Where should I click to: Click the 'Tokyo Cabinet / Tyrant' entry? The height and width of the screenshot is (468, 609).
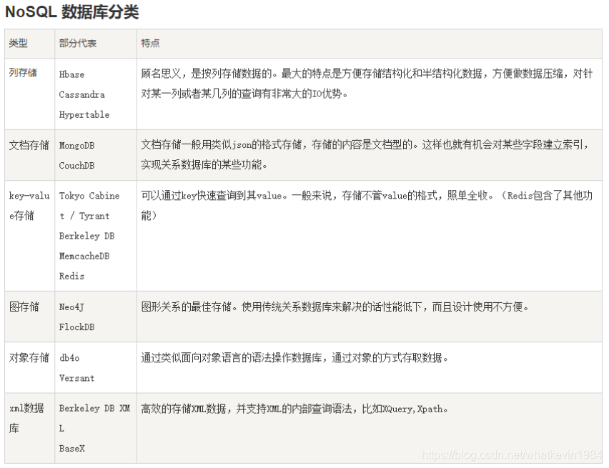(89, 206)
